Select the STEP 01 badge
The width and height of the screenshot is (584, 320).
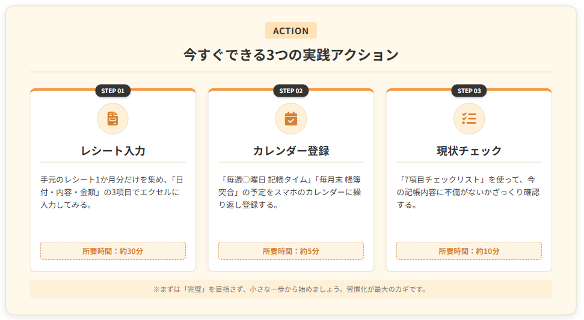[x=113, y=91]
